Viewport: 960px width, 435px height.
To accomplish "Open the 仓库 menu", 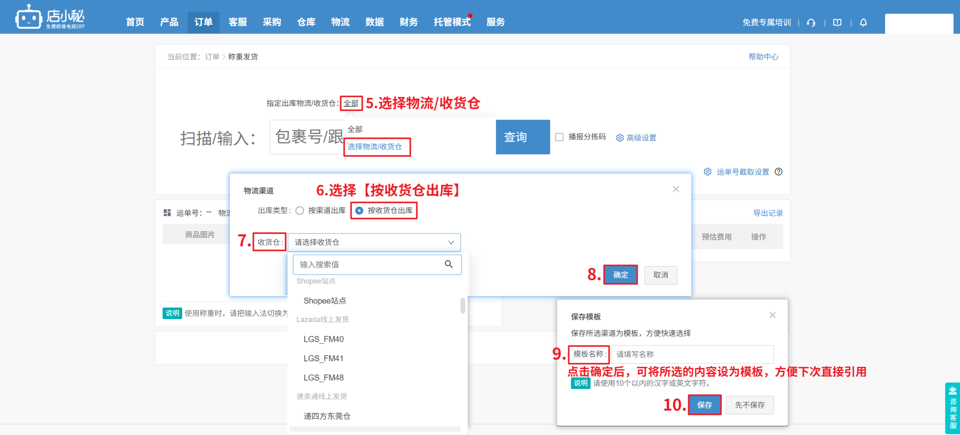I will pos(306,22).
